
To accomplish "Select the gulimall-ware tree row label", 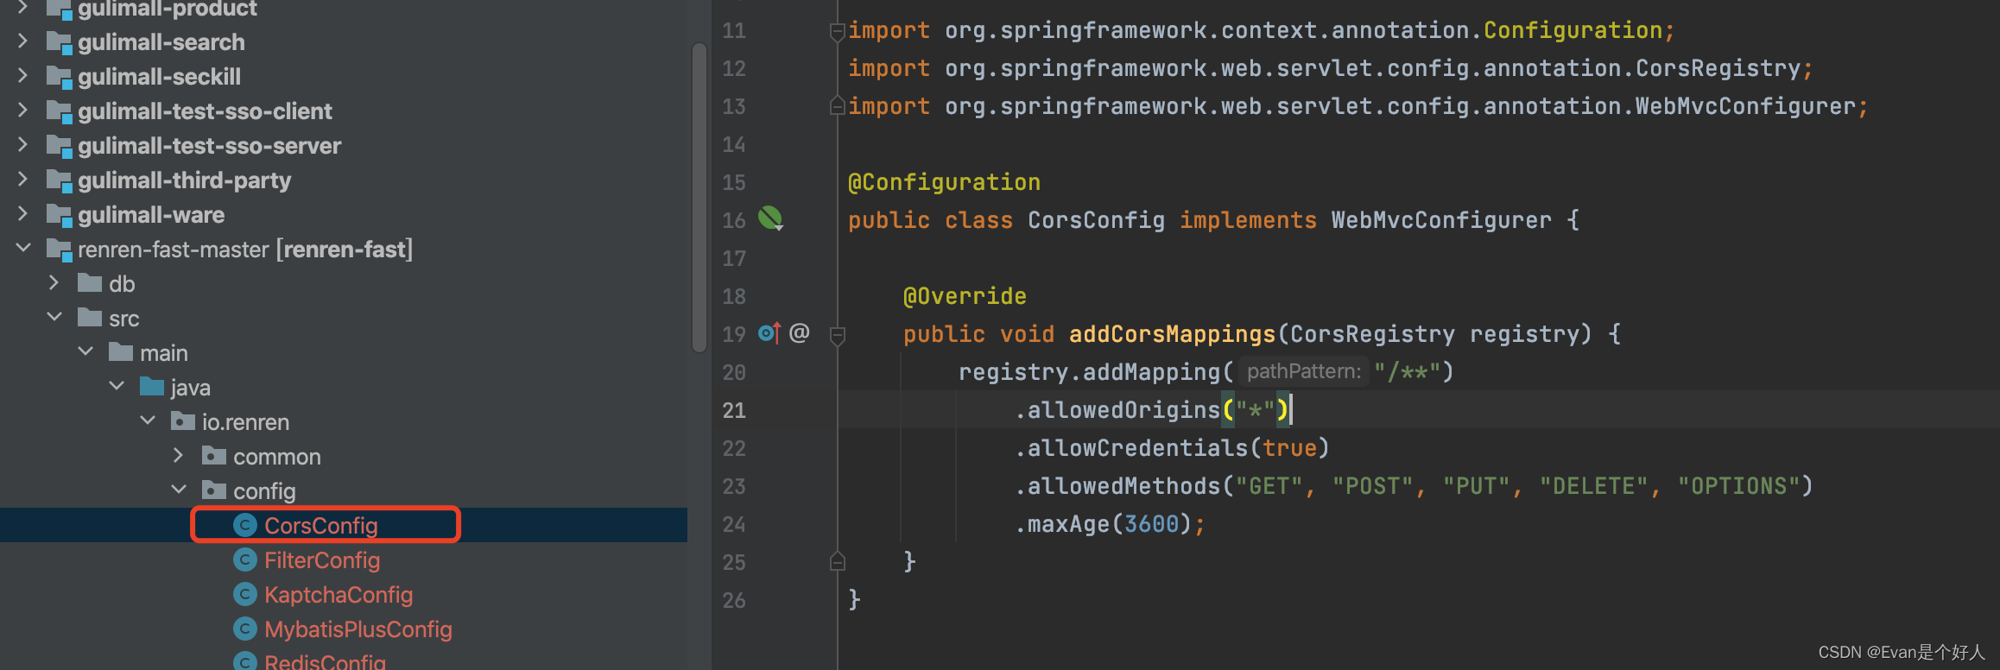I will click(x=151, y=215).
